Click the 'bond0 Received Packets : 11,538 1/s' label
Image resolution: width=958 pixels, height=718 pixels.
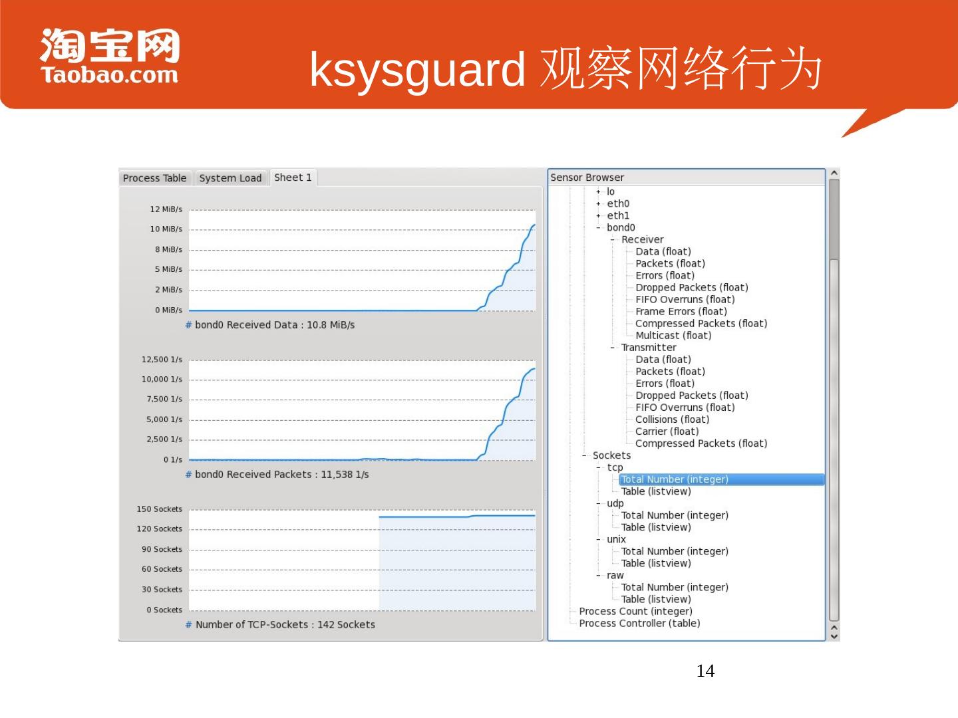click(x=281, y=475)
